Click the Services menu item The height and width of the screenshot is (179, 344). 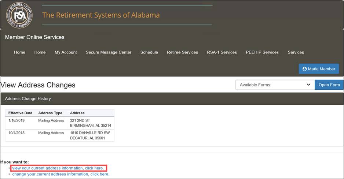296,52
